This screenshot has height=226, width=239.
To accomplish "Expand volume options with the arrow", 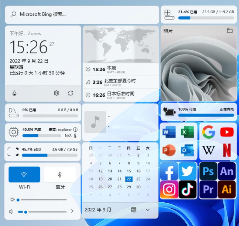I will pyautogui.click(x=72, y=211).
